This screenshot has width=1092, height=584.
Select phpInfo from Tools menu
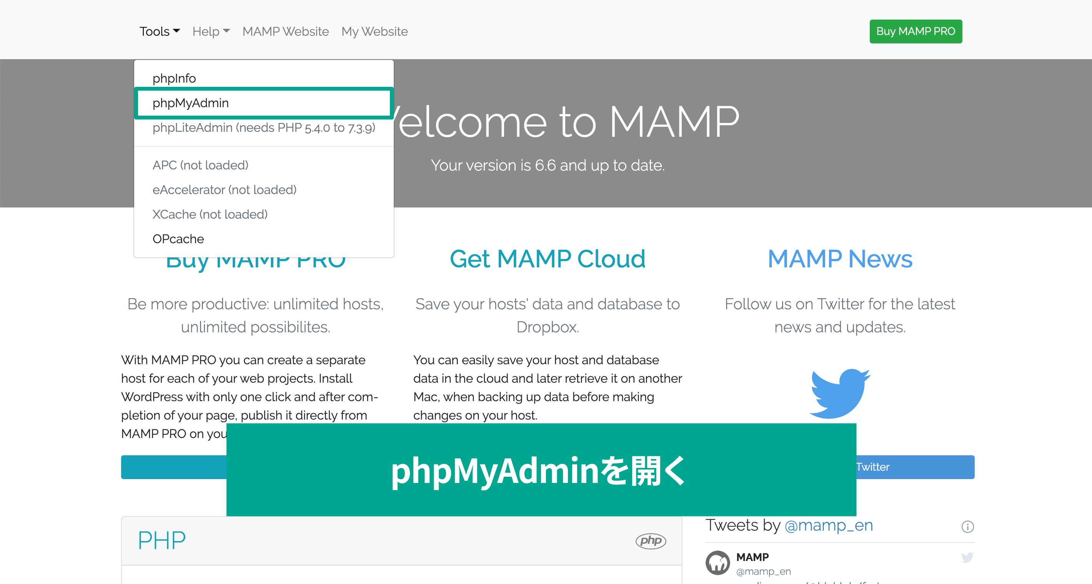264,78
